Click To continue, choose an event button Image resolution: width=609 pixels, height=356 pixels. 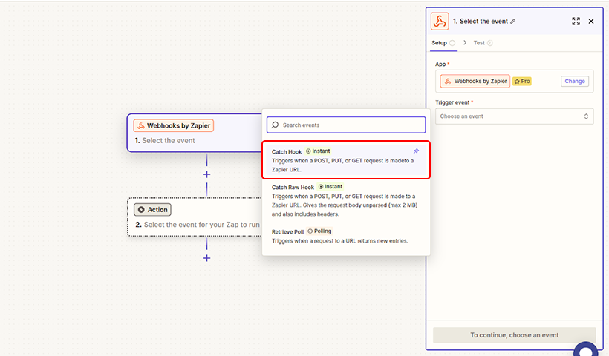pyautogui.click(x=514, y=335)
